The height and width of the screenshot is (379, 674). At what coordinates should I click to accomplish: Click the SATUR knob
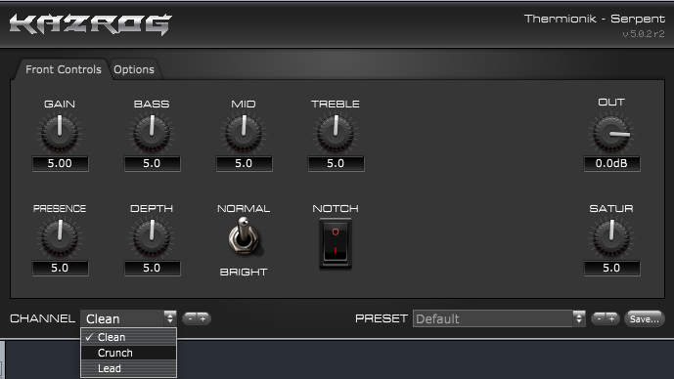(x=611, y=237)
